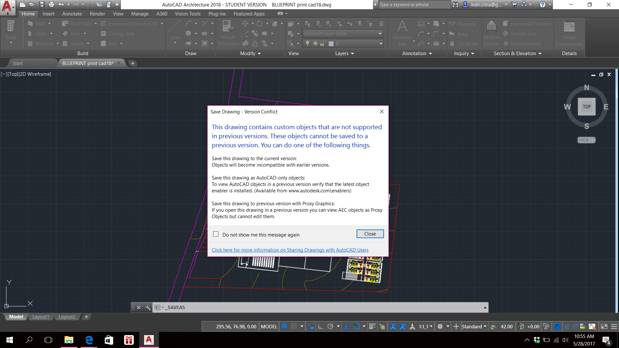
Task: Click the Windows Start button
Action: tap(9, 340)
